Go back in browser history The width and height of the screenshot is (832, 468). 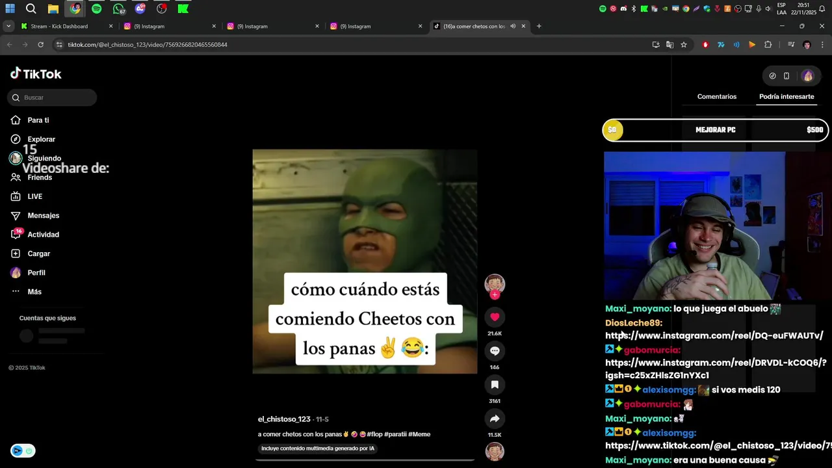point(9,45)
